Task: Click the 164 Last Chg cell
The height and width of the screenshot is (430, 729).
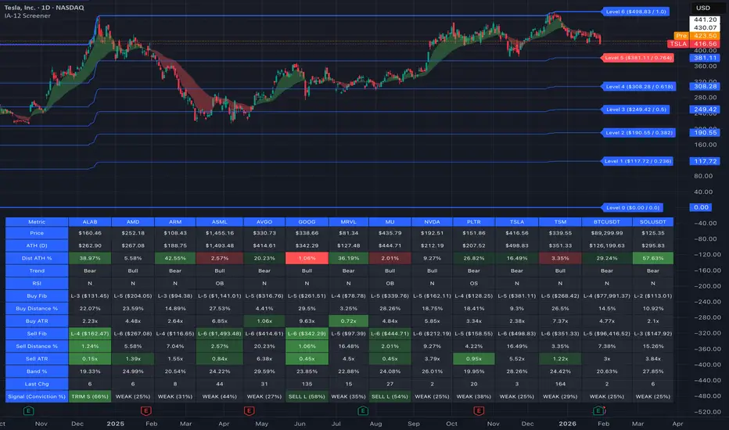Action: [560, 384]
